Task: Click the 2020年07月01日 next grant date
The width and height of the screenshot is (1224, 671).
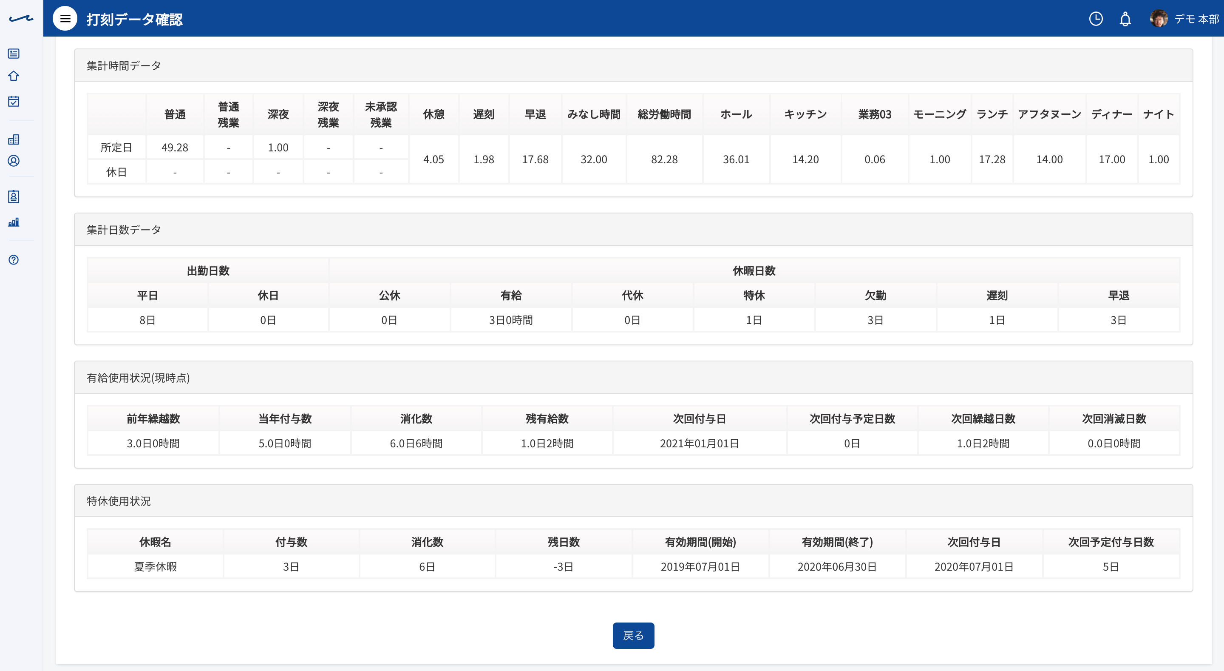Action: coord(974,566)
